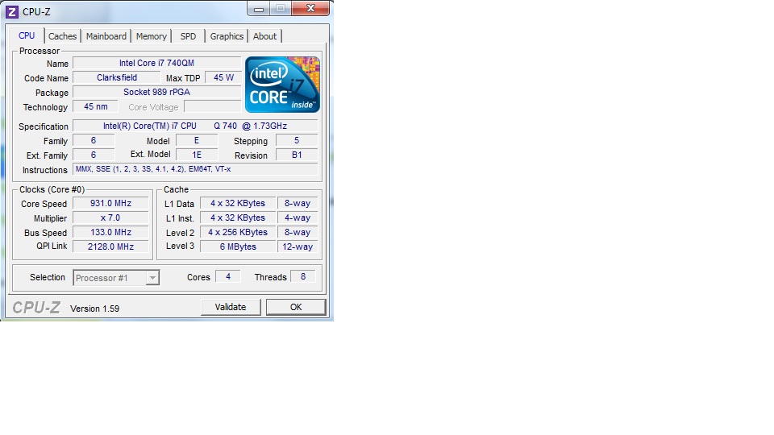The height and width of the screenshot is (435, 774).
Task: Click the empty Core Voltage field
Action: 212,106
